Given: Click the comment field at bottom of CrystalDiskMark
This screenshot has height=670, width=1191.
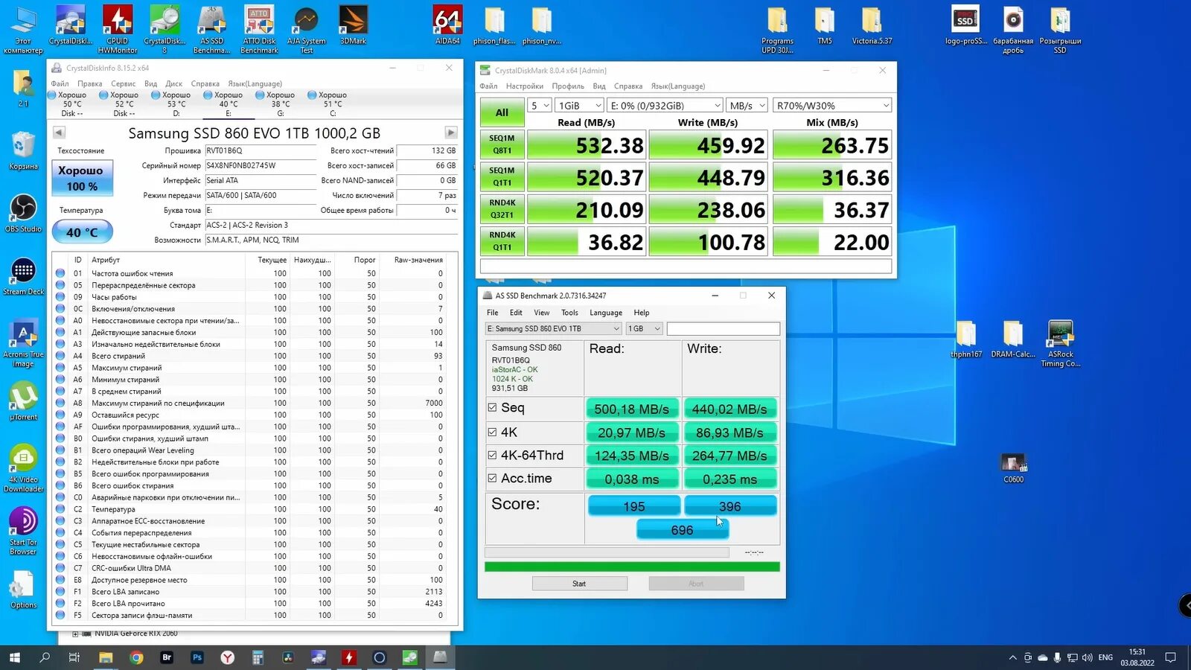Looking at the screenshot, I should click(x=686, y=267).
